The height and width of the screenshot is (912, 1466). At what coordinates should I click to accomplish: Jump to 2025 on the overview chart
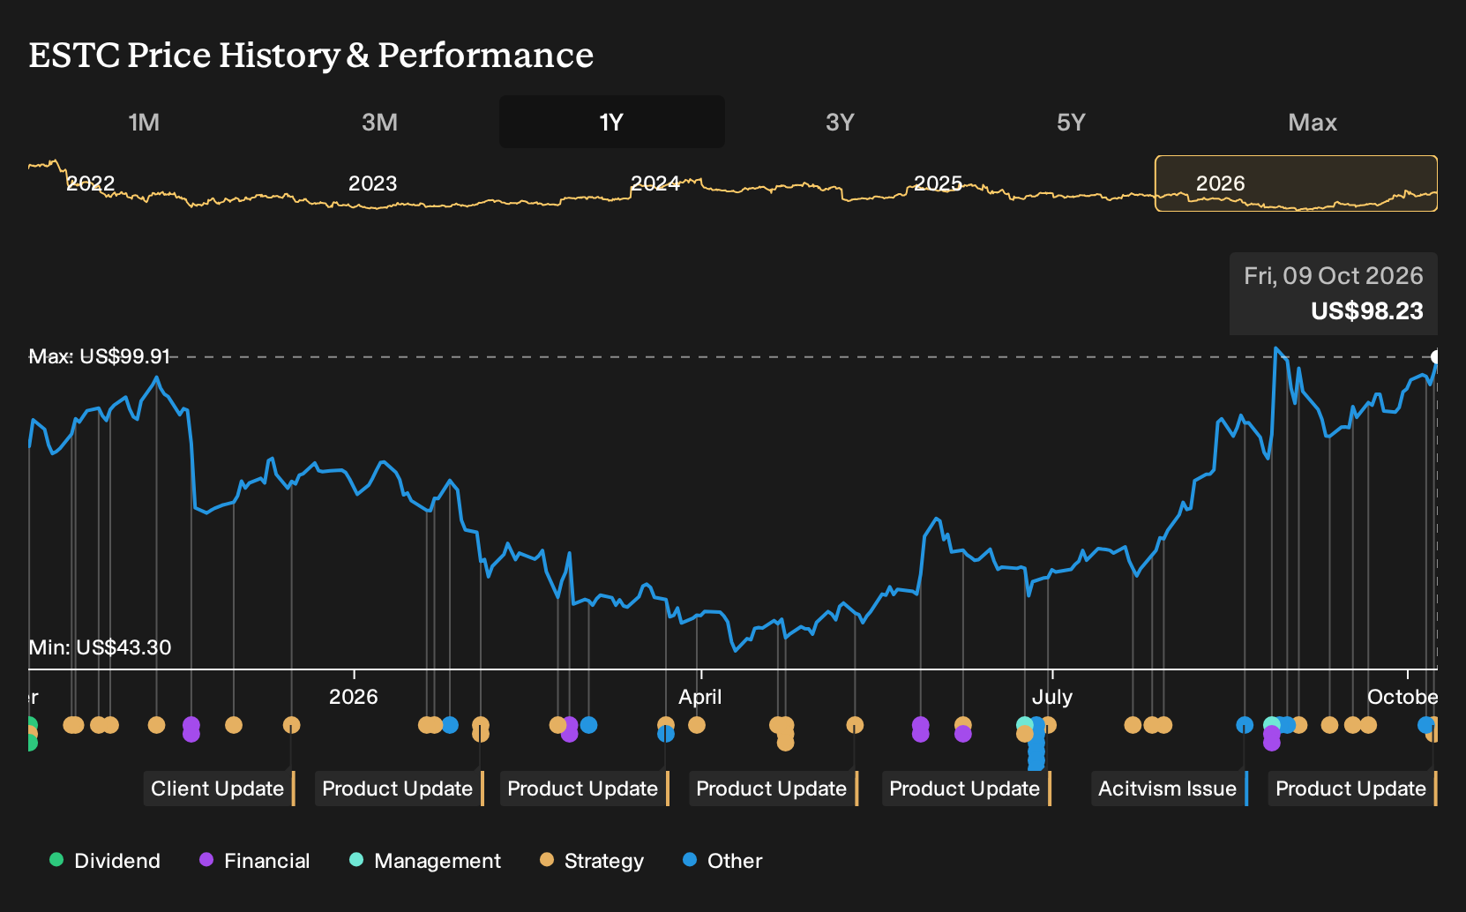pyautogui.click(x=938, y=183)
